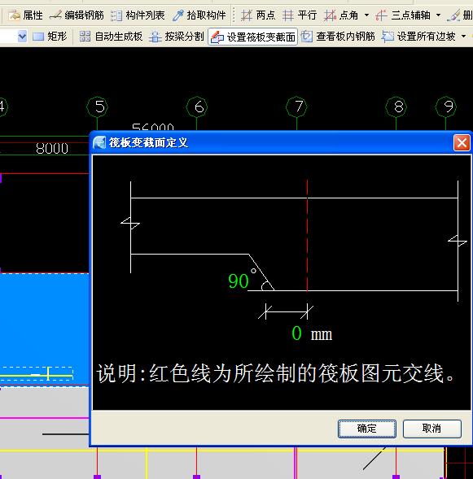Screen dimensions: 473x479
Task: Edit the green 0 mm distance value
Action: click(x=296, y=333)
